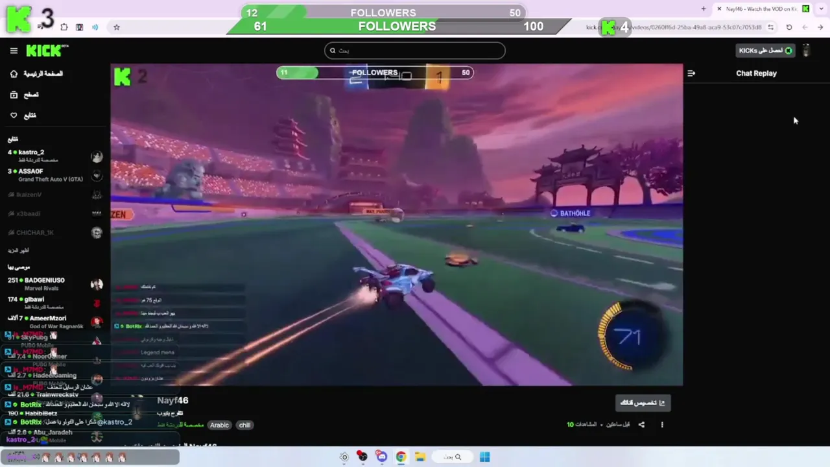Collapse the Chat Replay panel

(691, 73)
